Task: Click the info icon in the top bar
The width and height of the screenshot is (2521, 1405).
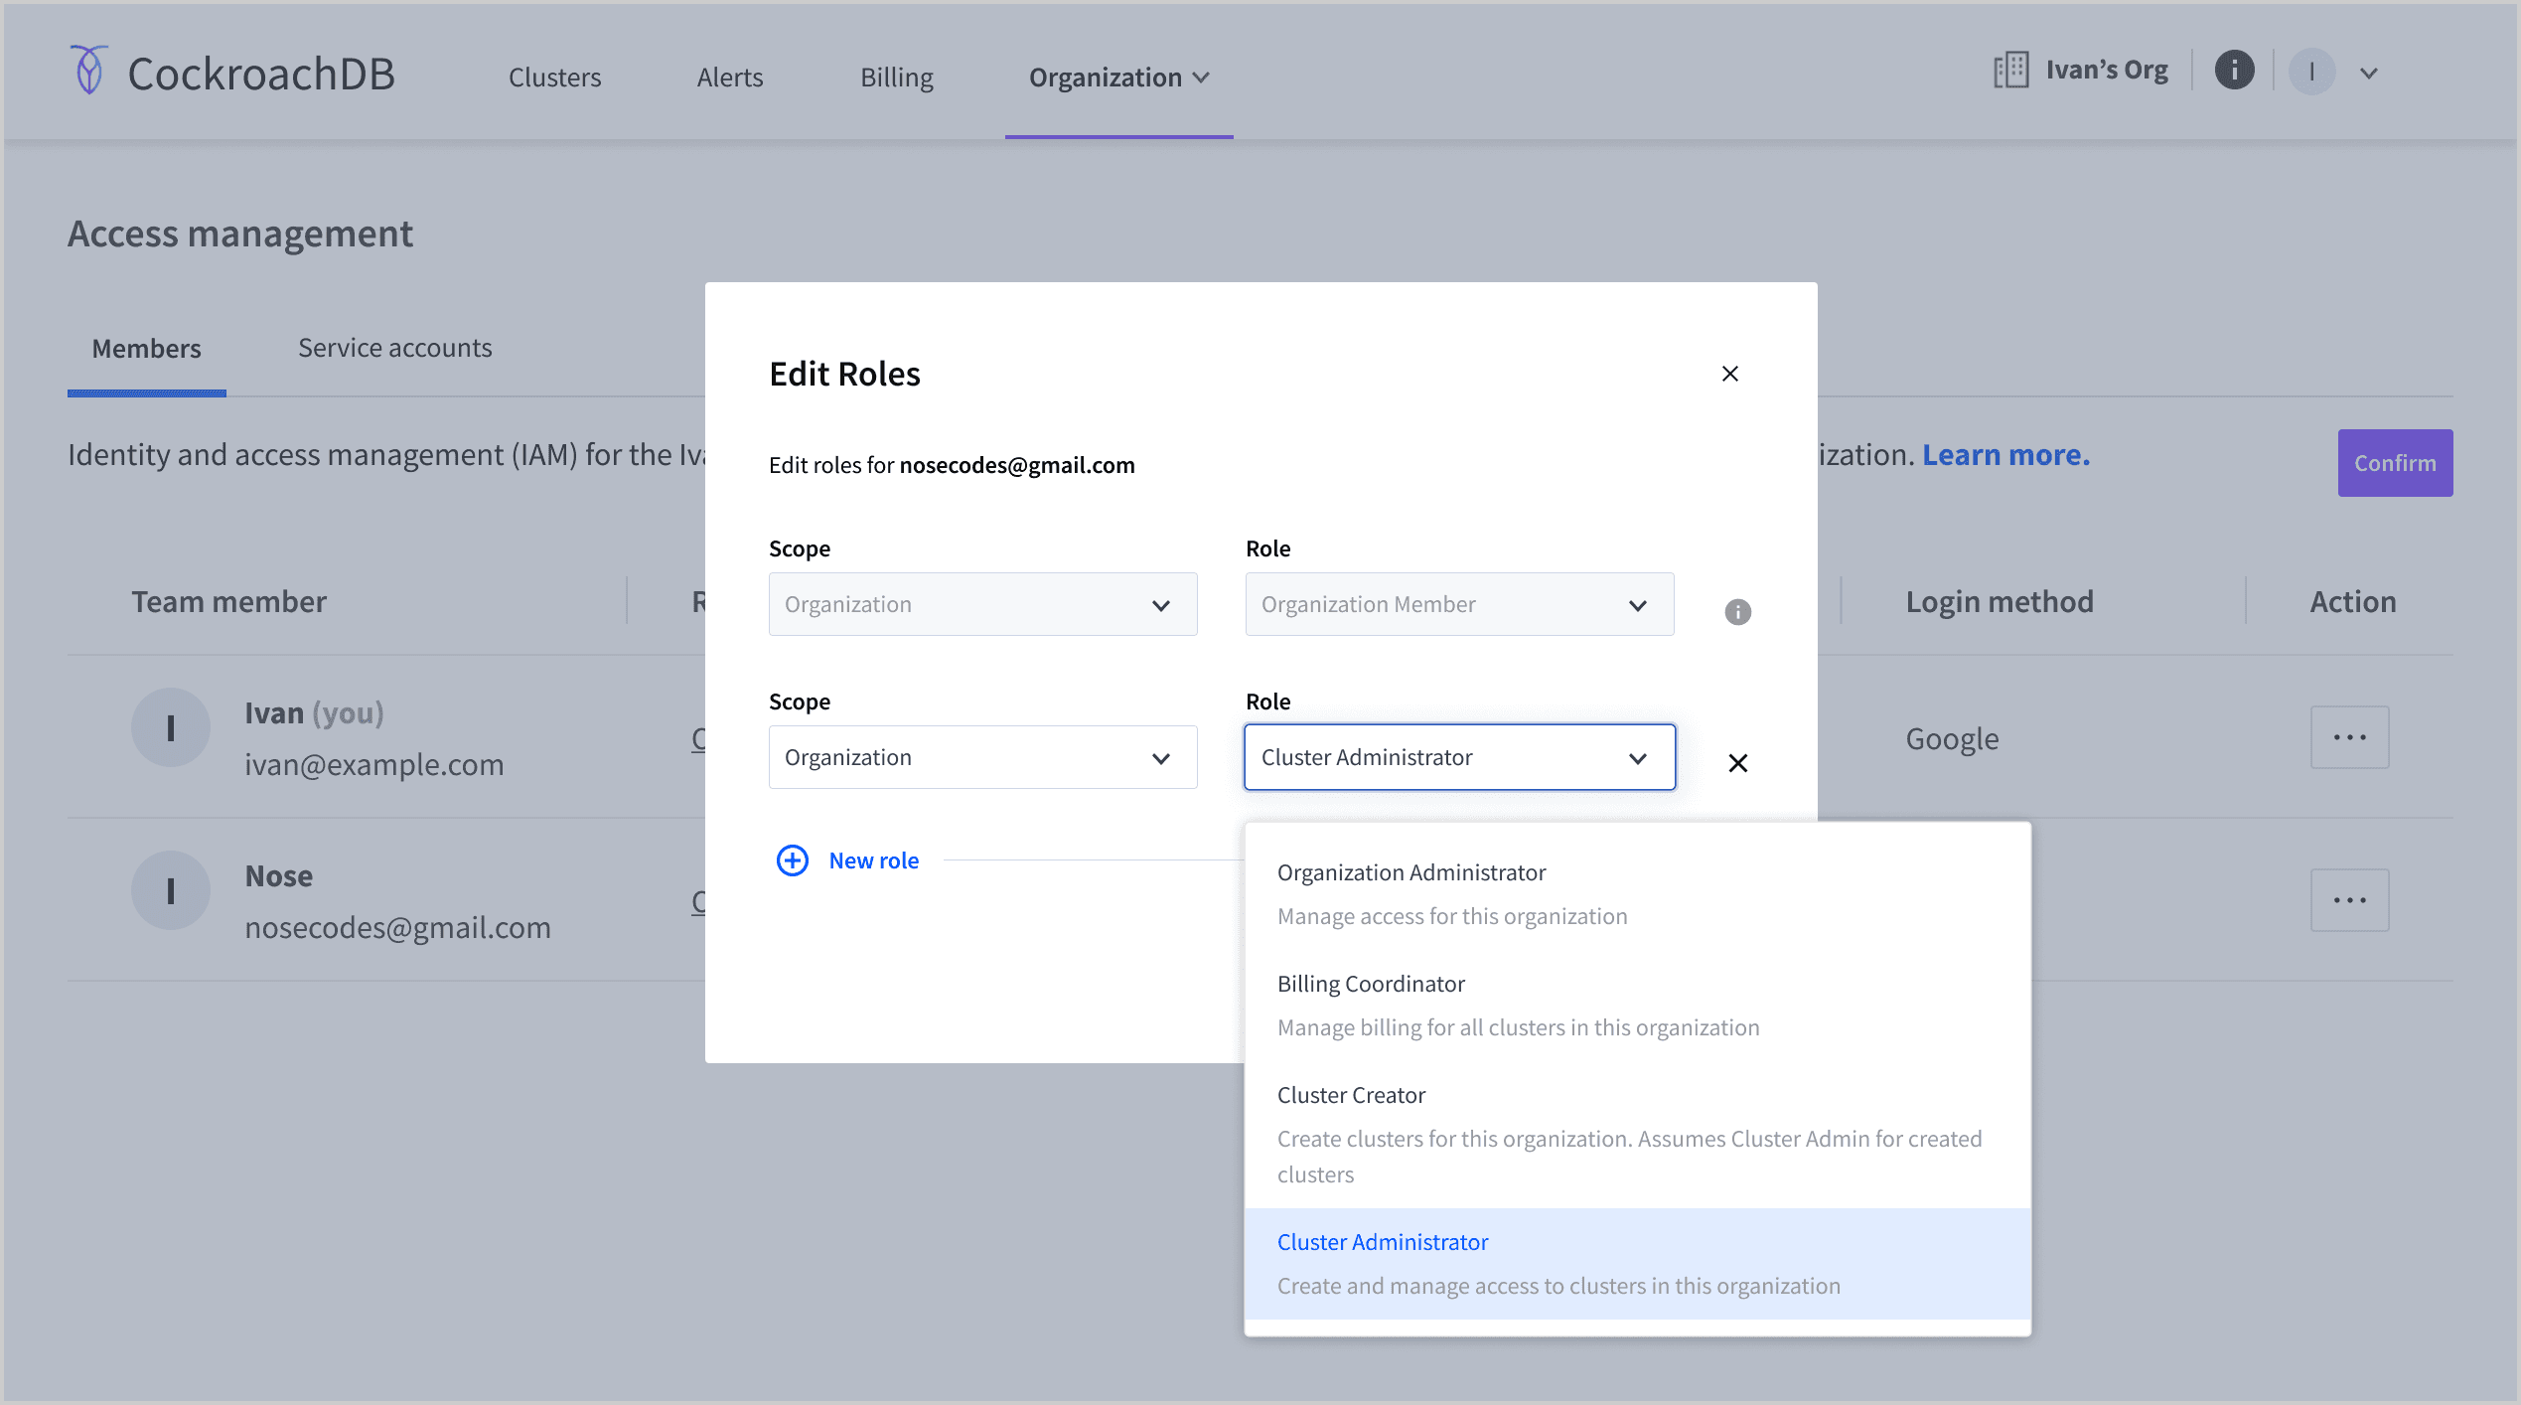Action: click(2234, 71)
